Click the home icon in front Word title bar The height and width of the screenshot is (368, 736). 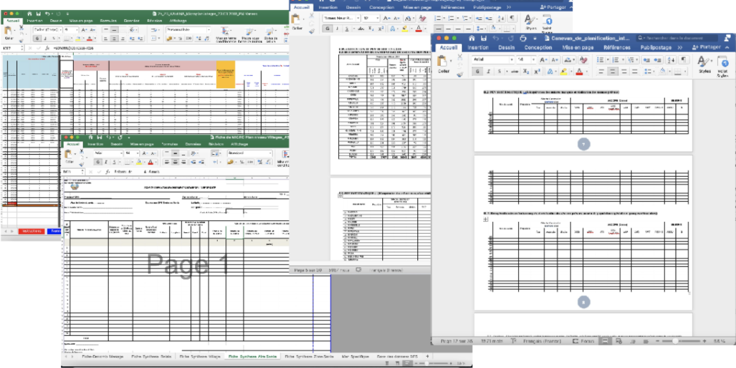pyautogui.click(x=472, y=38)
